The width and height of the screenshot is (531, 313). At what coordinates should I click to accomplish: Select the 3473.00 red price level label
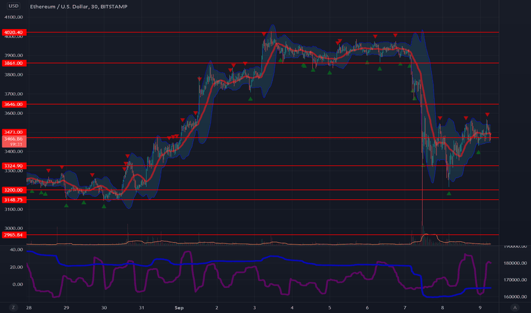[x=14, y=132]
